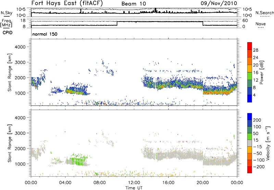This screenshot has height=190, width=274.
Task: Click the '04:00' time axis label
Action: point(65,183)
